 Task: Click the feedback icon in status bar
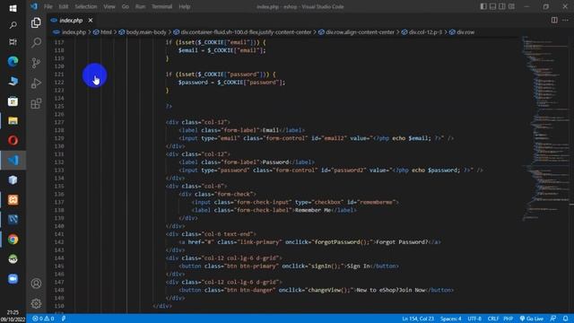553,319
